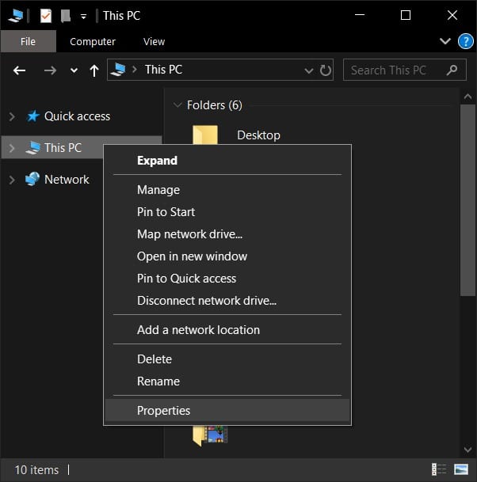This screenshot has width=477, height=482.
Task: Open the Computer ribbon tab
Action: pos(92,42)
